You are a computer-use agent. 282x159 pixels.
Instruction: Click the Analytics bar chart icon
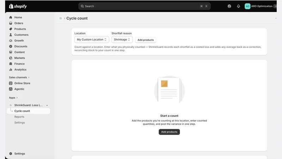coord(11,69)
